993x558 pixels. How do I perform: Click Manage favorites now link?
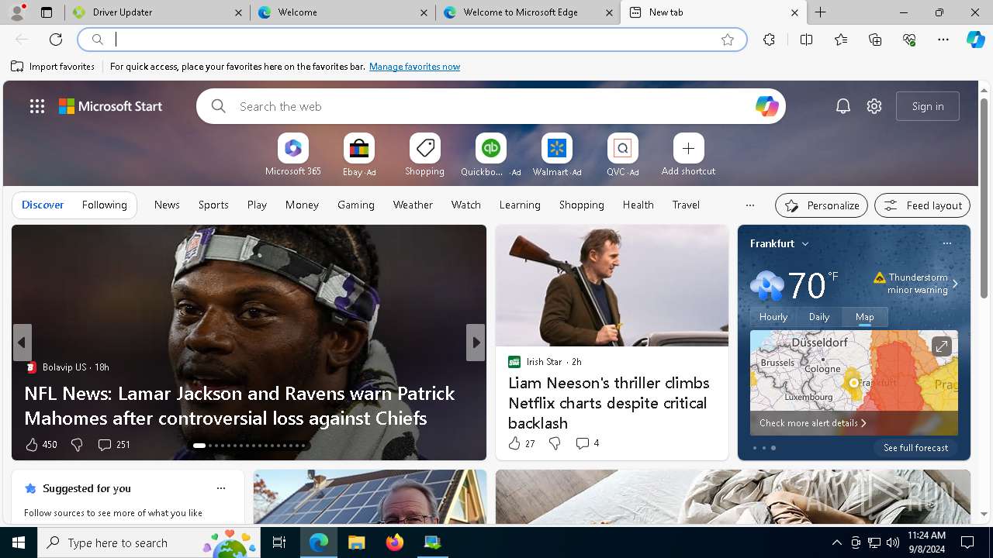click(x=414, y=67)
